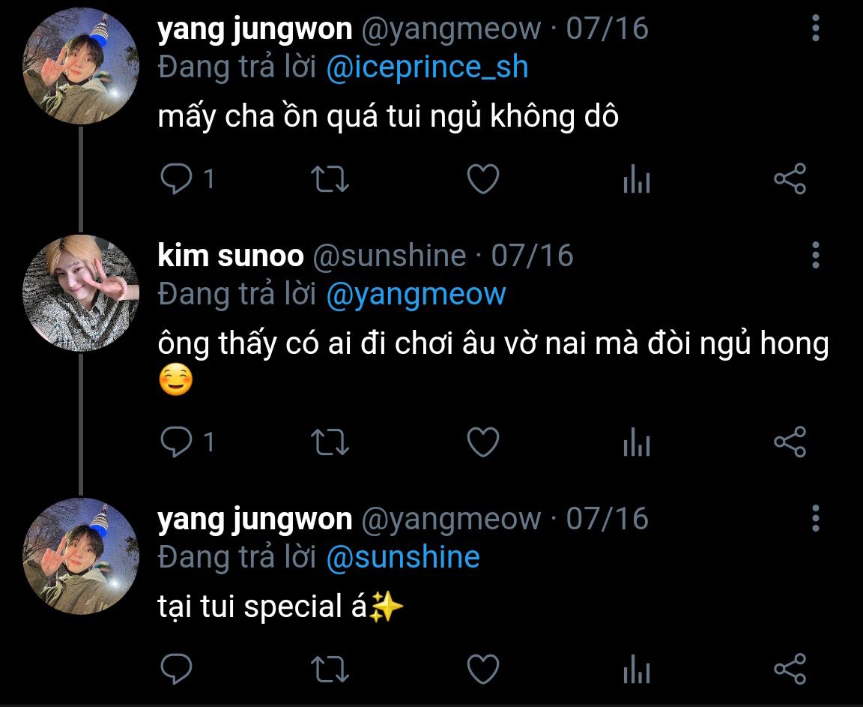
Task: Open more options on the last tweet
Action: [816, 518]
